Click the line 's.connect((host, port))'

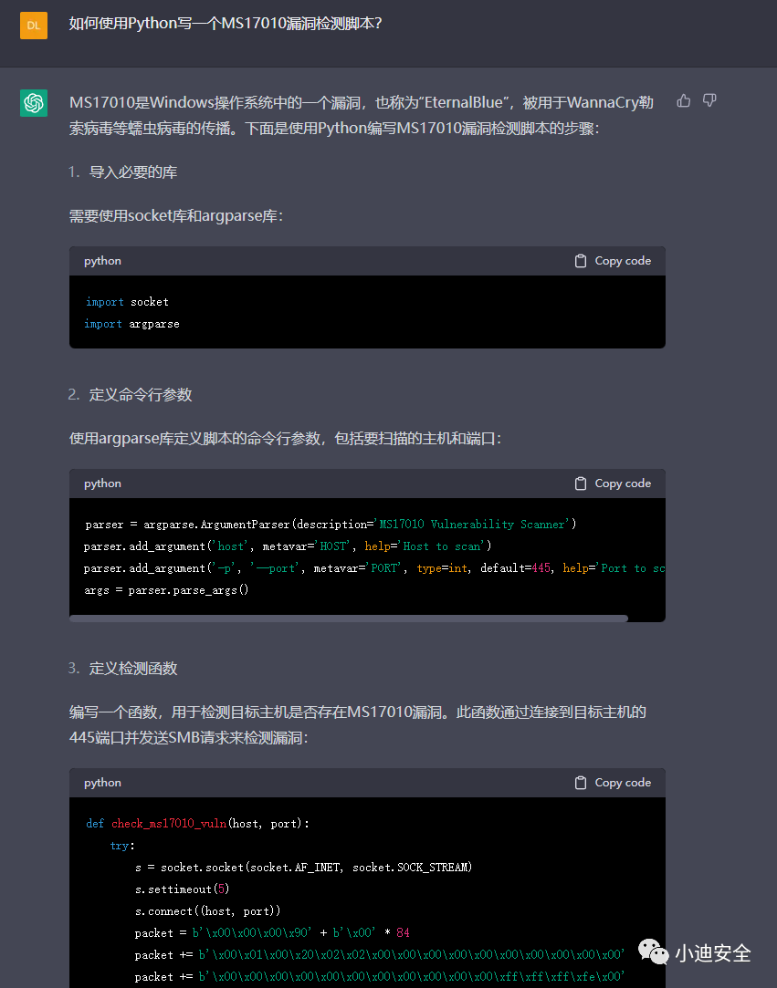point(207,911)
